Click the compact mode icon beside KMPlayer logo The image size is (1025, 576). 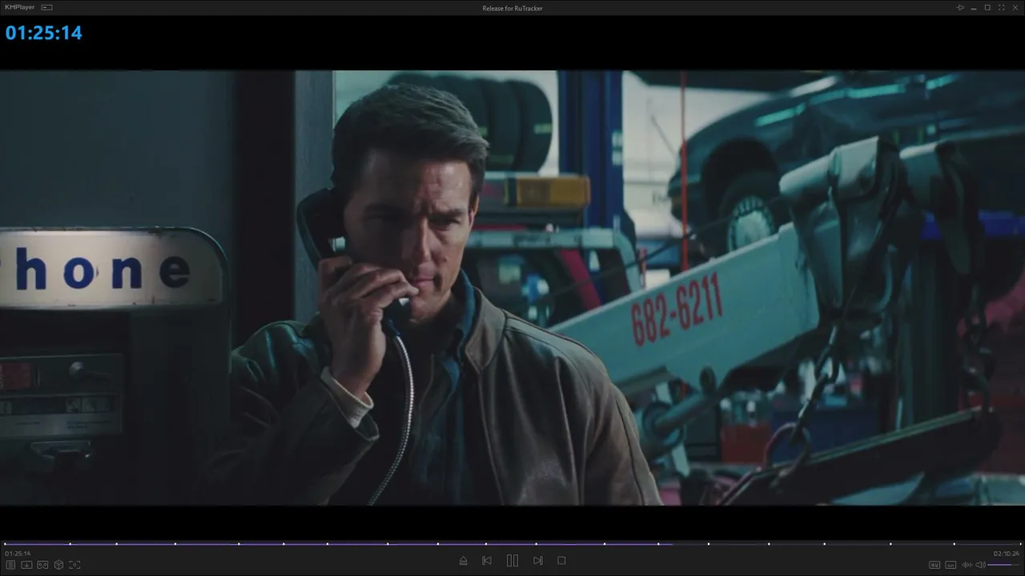click(47, 7)
